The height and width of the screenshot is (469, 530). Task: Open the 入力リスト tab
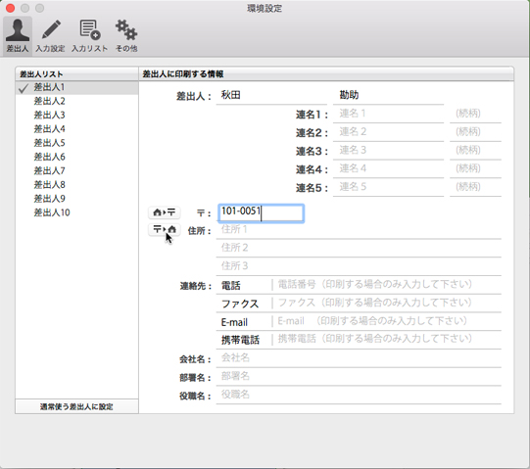click(x=89, y=36)
